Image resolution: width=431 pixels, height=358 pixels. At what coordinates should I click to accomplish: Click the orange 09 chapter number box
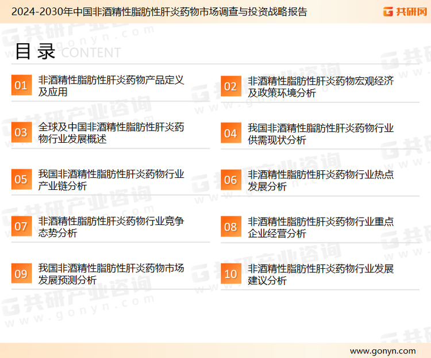tap(21, 273)
